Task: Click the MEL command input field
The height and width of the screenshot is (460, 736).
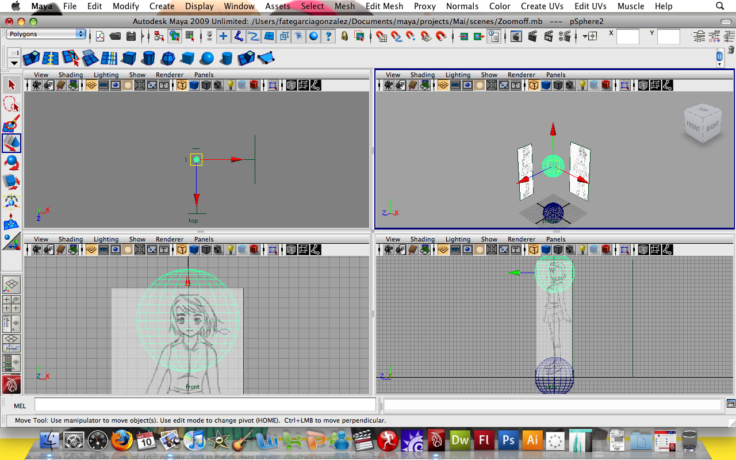Action: pyautogui.click(x=205, y=405)
